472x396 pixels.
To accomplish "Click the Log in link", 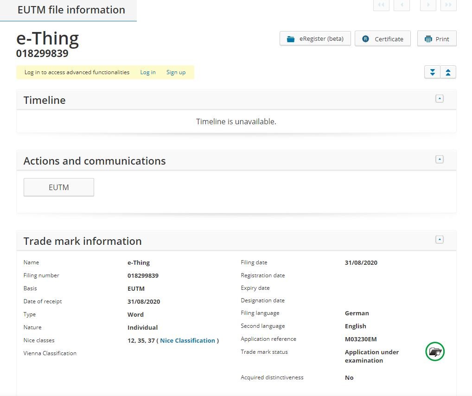I will coord(148,72).
